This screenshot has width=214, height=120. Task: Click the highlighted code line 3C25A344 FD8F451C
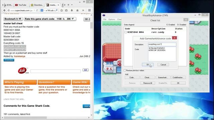(x=15, y=46)
